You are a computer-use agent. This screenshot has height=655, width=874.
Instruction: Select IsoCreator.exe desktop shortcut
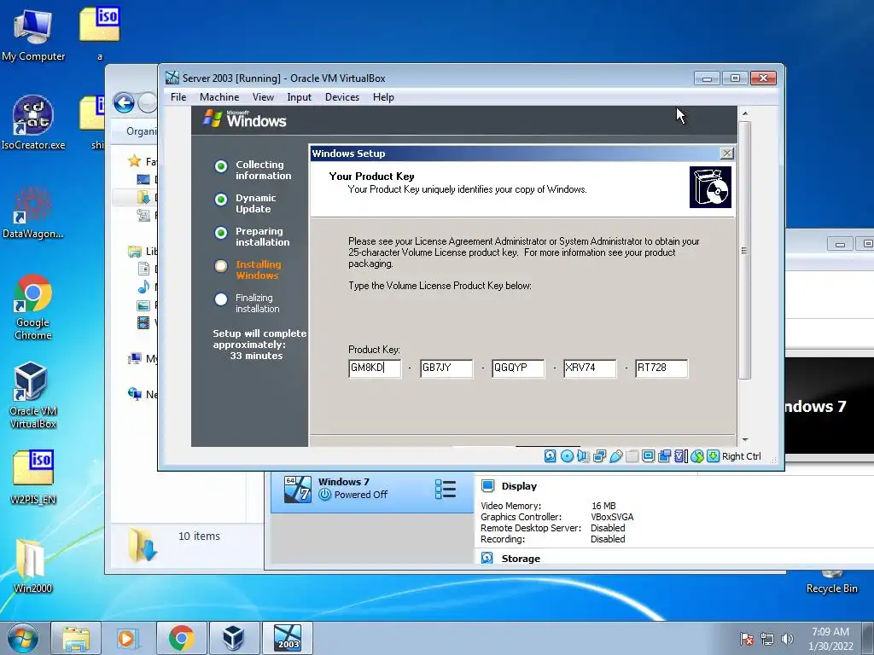point(33,123)
